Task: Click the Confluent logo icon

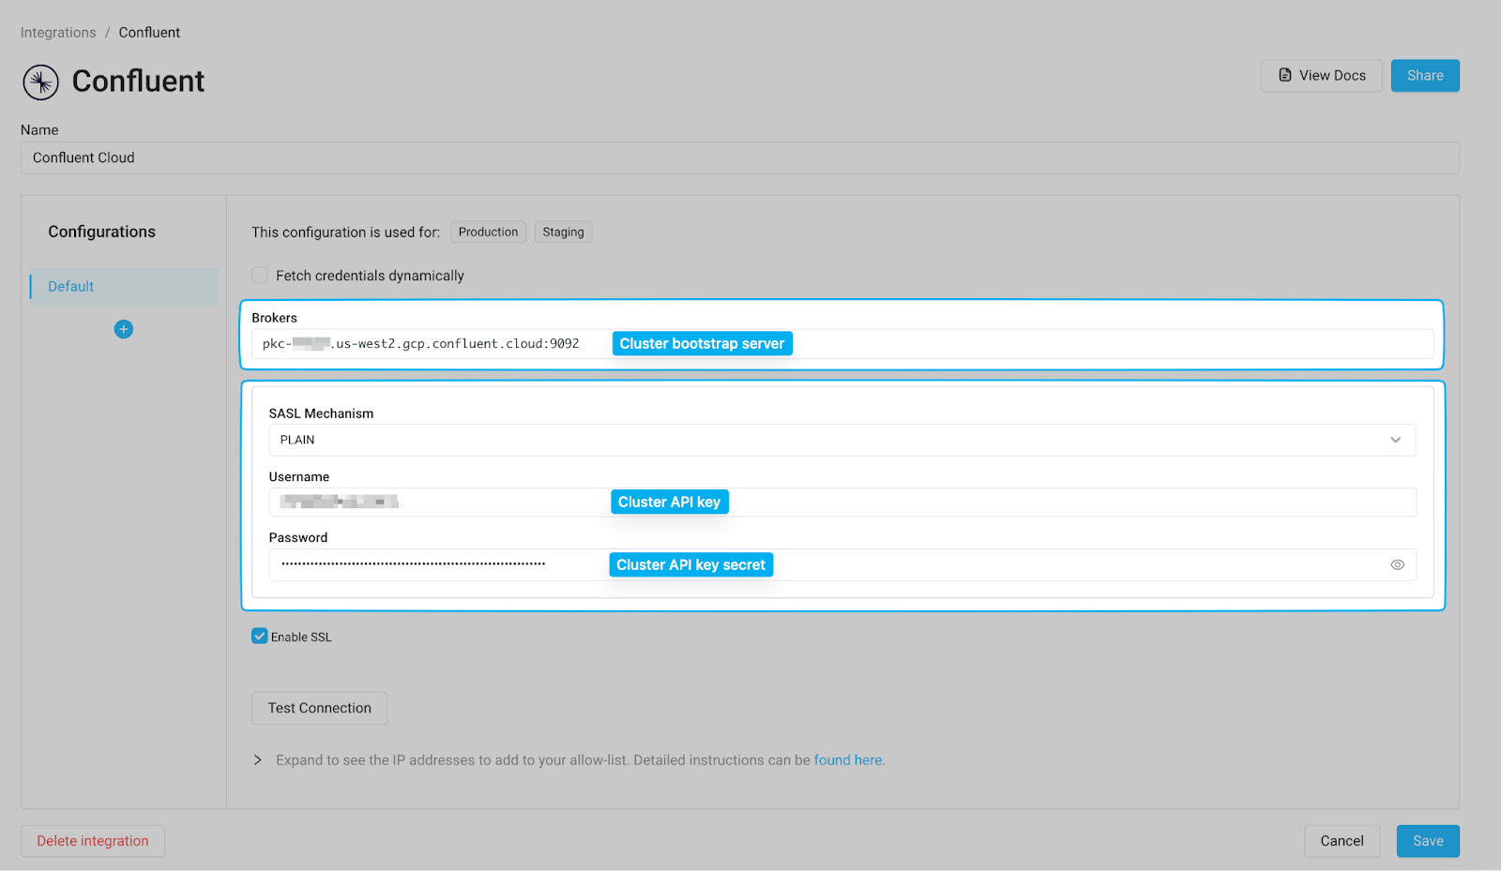Action: coord(40,83)
